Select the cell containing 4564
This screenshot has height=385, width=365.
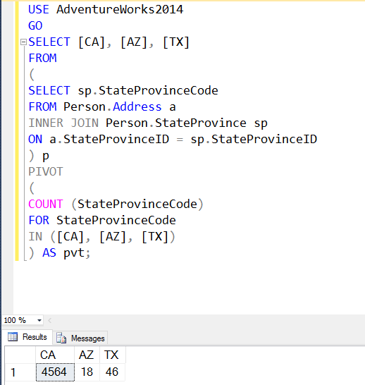(x=55, y=372)
